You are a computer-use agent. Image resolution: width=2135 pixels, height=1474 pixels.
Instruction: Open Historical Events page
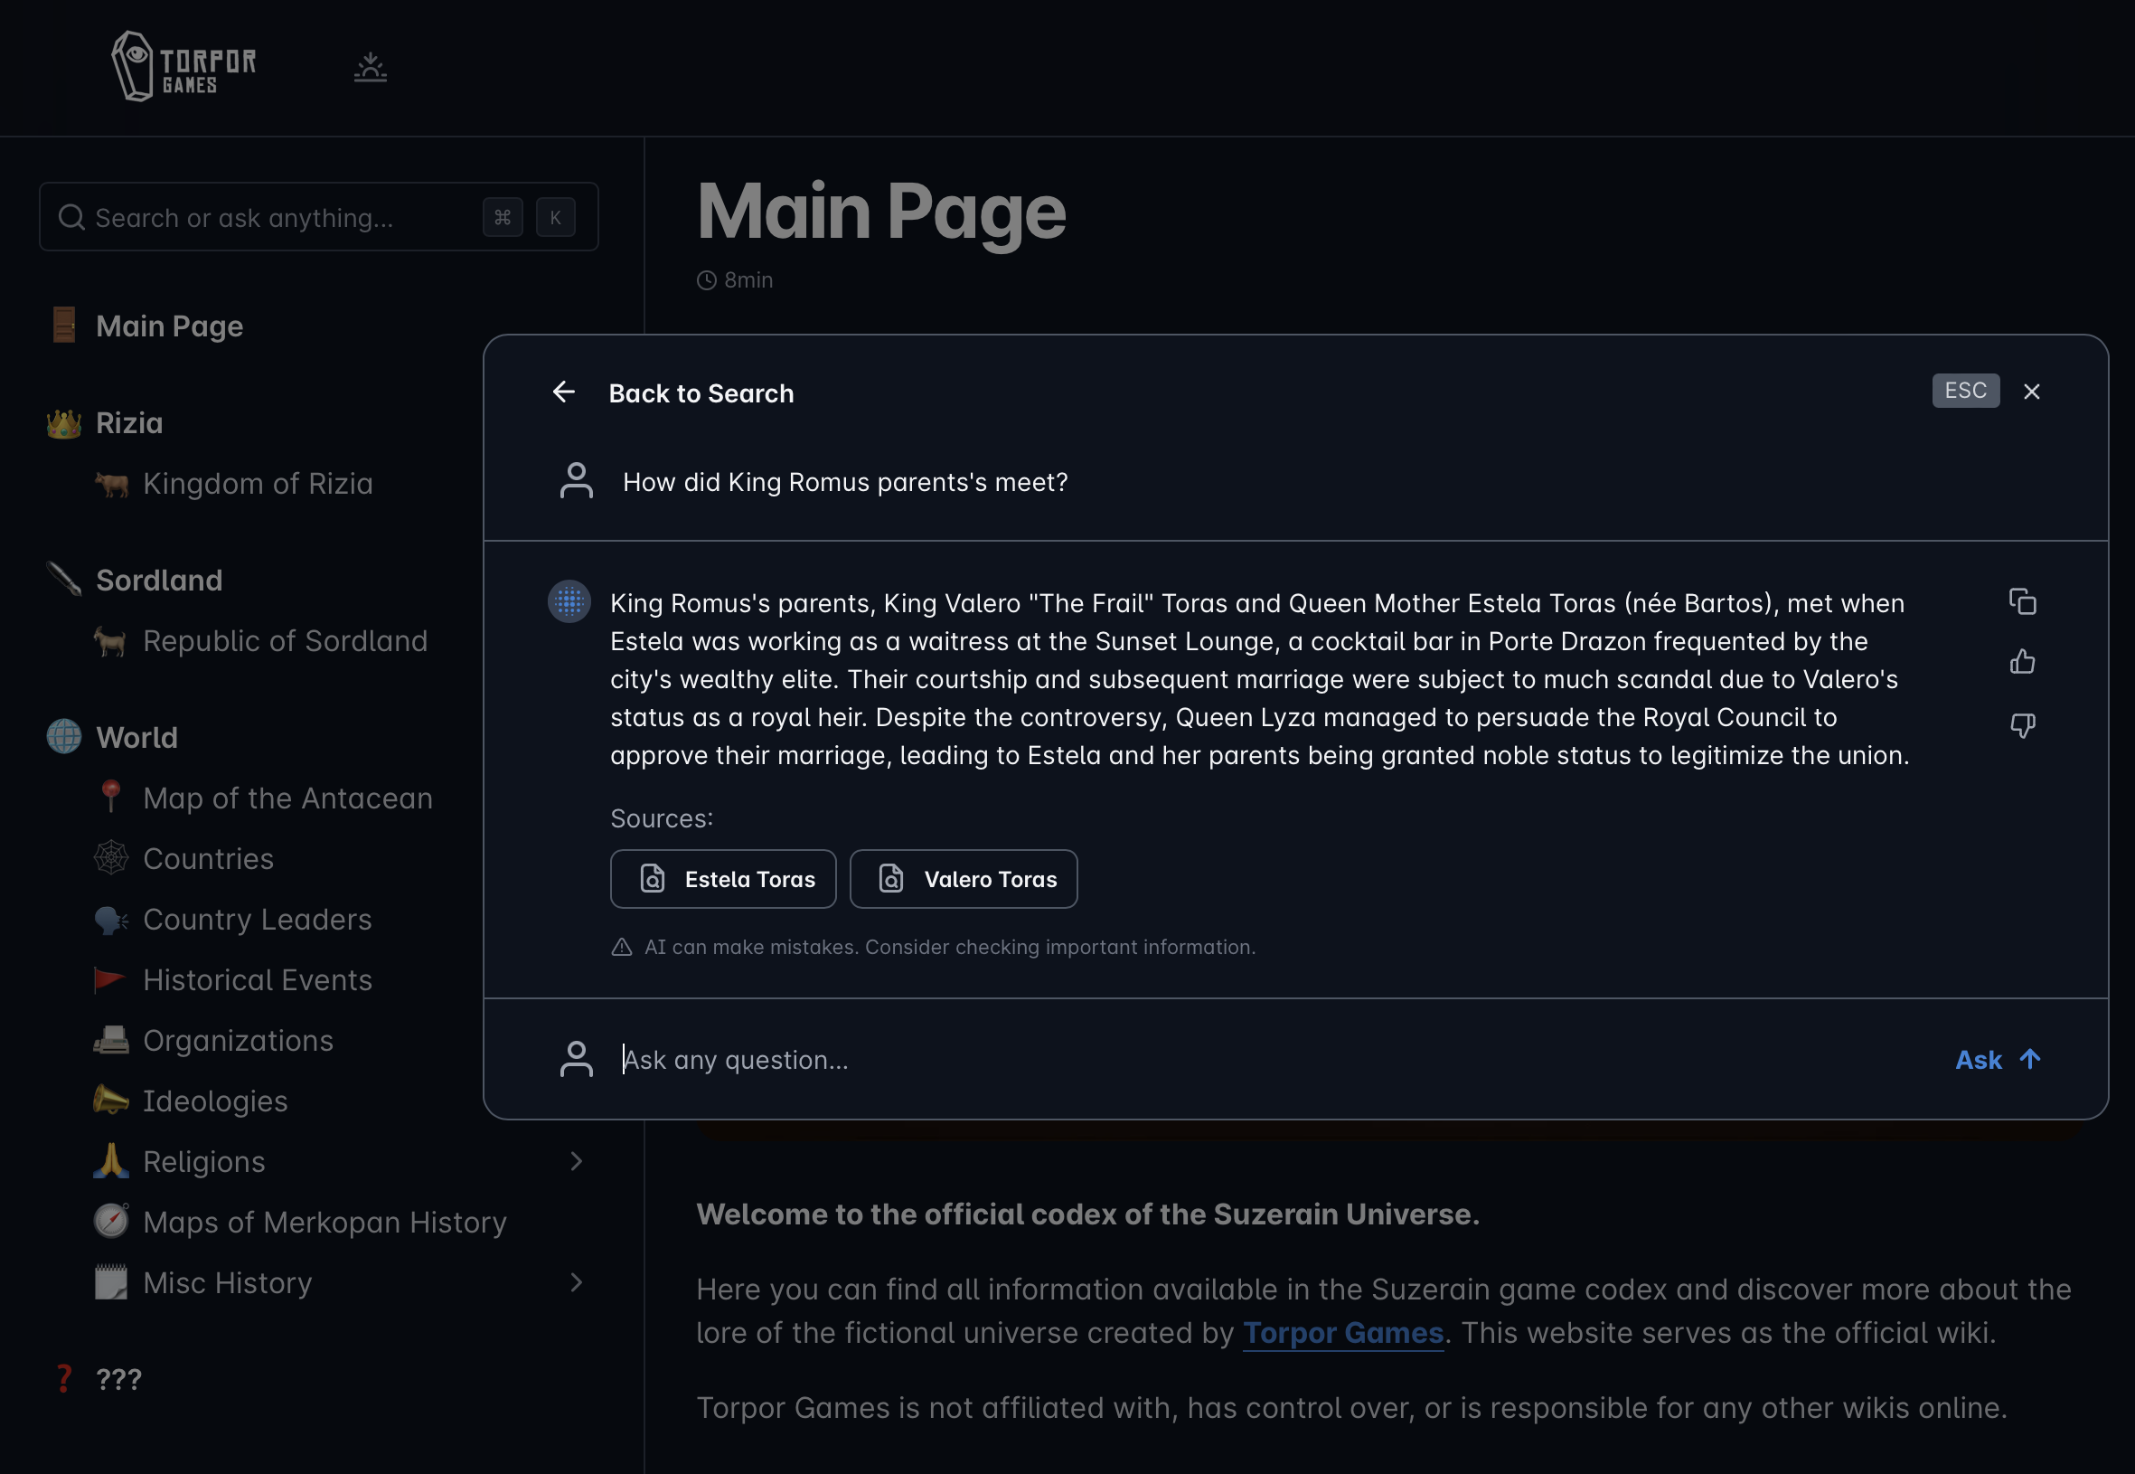coord(258,980)
